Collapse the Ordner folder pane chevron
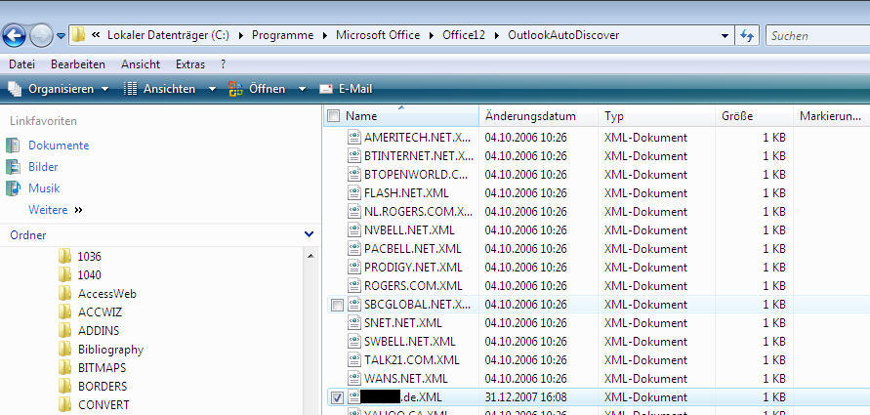This screenshot has width=870, height=415. (310, 234)
